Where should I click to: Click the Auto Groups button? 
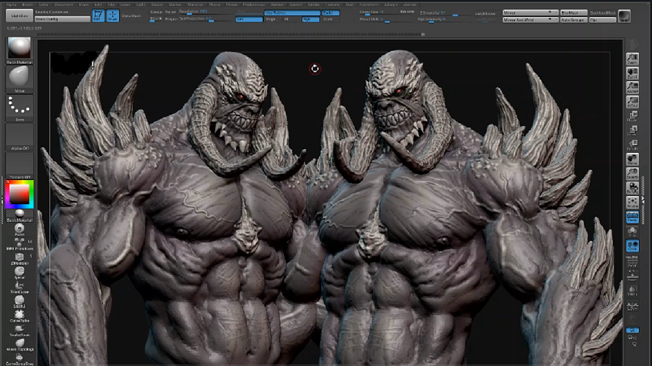573,20
